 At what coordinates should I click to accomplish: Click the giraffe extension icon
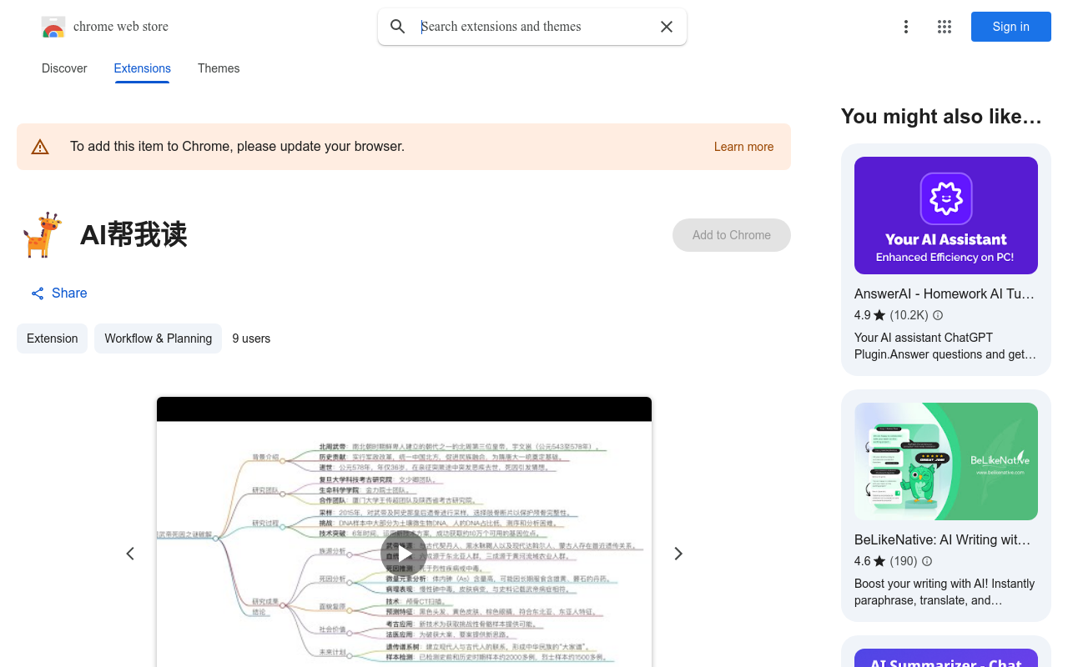point(43,235)
